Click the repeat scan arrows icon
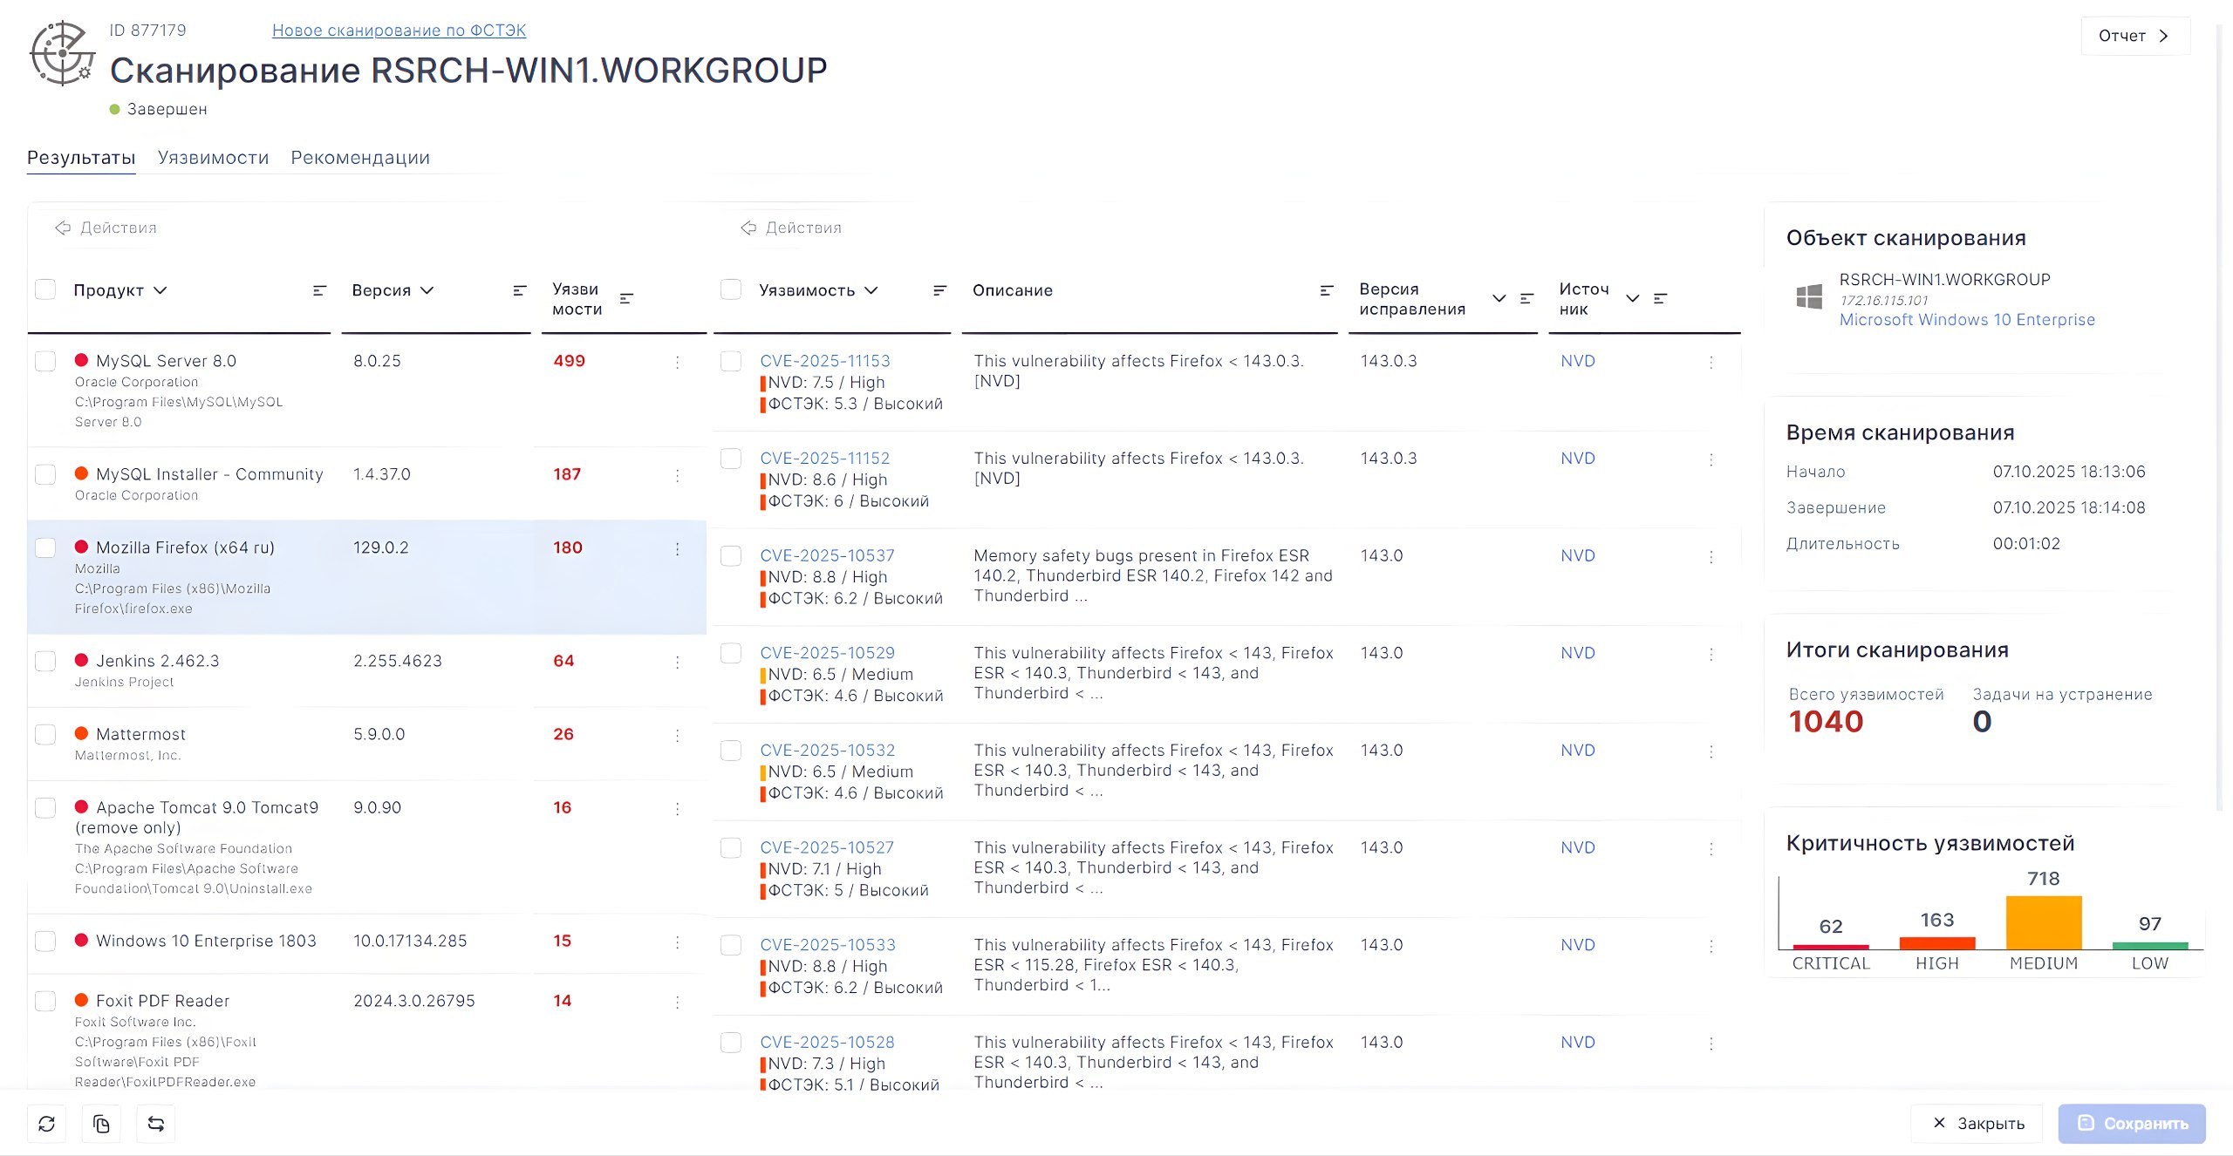2233x1156 pixels. [156, 1124]
